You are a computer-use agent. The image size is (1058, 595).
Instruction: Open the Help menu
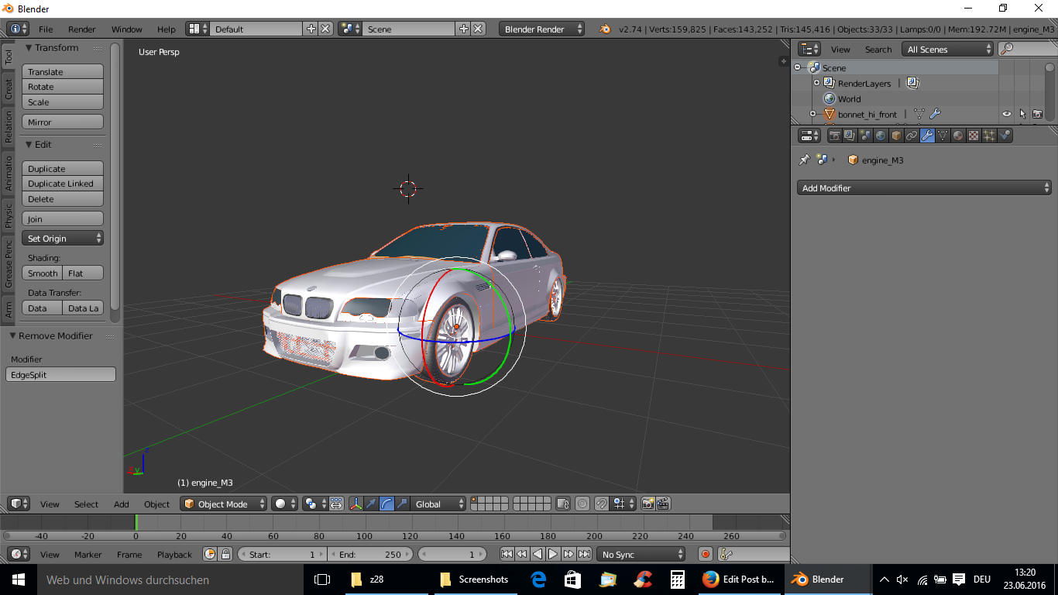coord(167,29)
